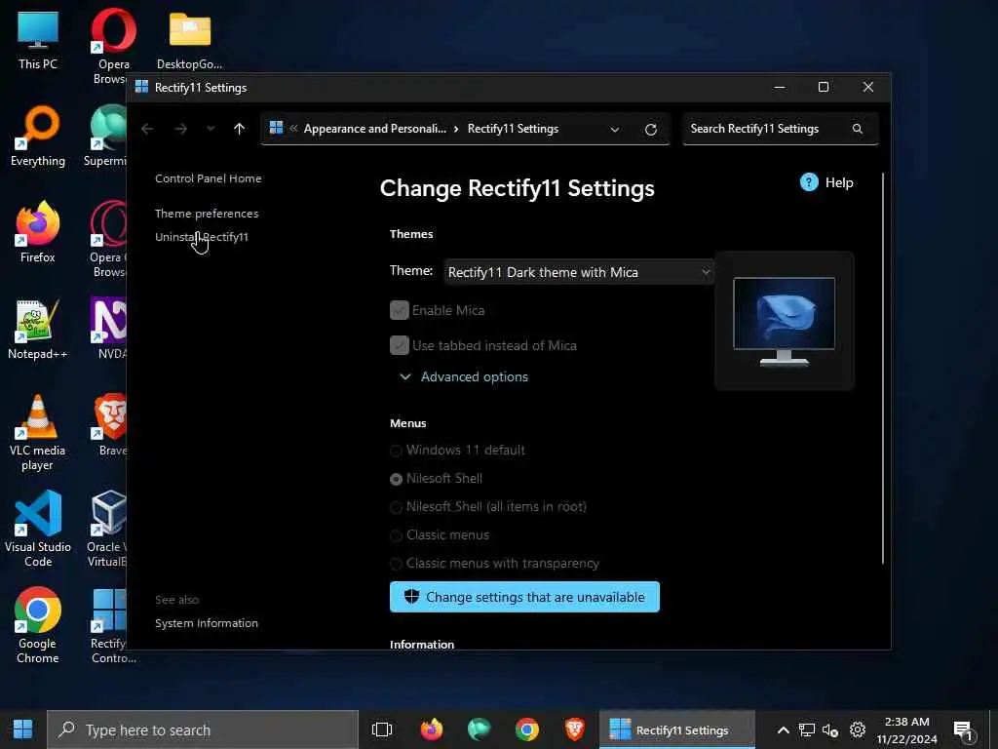Open Notepad++ desktop shortcut

(x=38, y=330)
